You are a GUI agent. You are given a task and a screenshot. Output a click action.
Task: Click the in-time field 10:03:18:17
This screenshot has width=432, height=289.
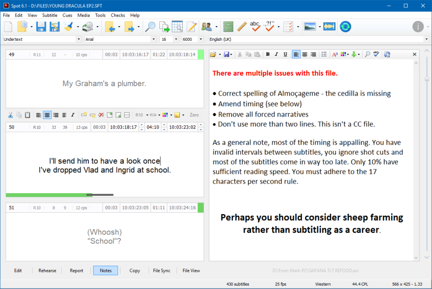(123, 127)
